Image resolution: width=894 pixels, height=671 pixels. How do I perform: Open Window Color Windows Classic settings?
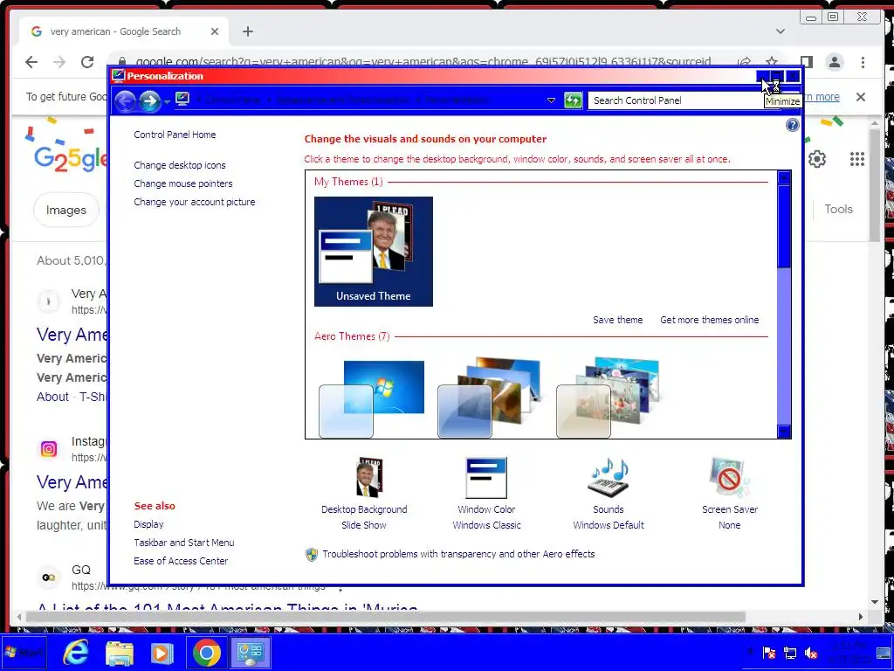486,494
